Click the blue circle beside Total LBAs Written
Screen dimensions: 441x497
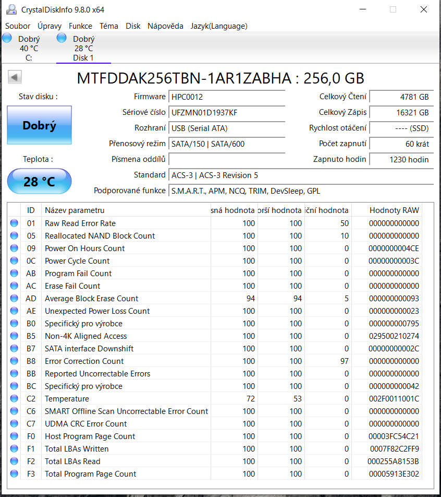coord(13,448)
